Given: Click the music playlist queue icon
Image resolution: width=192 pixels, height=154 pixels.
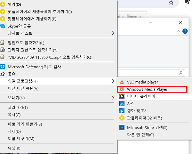Looking at the screenshot, I should 187,2.
